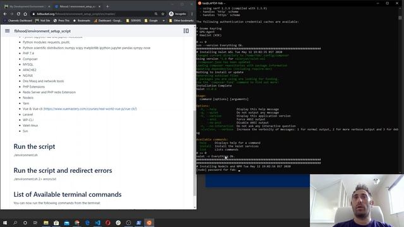404x227 pixels.
Task: Click the Ubuntu icon in terminal title bar
Action: click(199, 3)
